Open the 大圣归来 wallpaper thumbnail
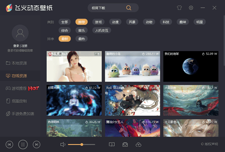Screen dimensions: 225x152 pyautogui.click(x=191, y=100)
